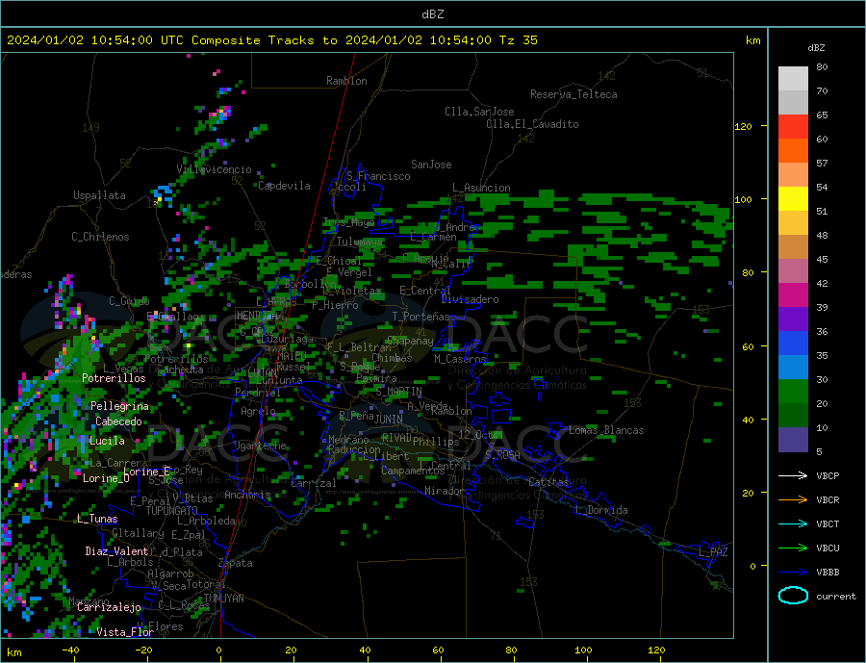Pick the slate purple swatch between 10 and 5 dBZ

(793, 439)
